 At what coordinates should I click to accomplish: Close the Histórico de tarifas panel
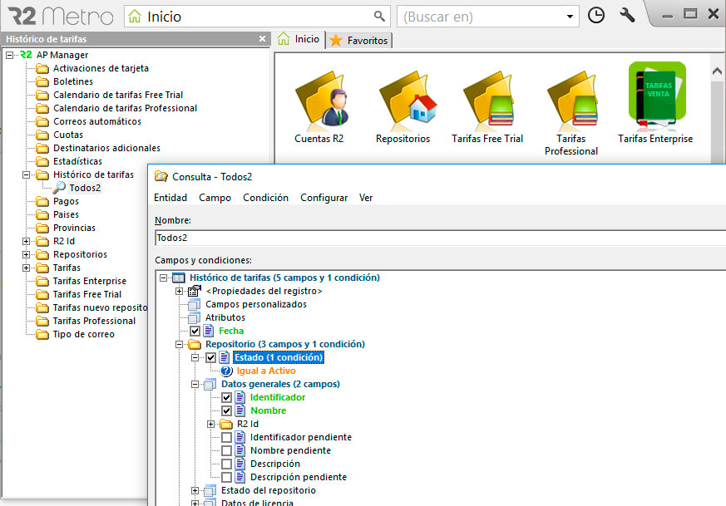tap(263, 39)
